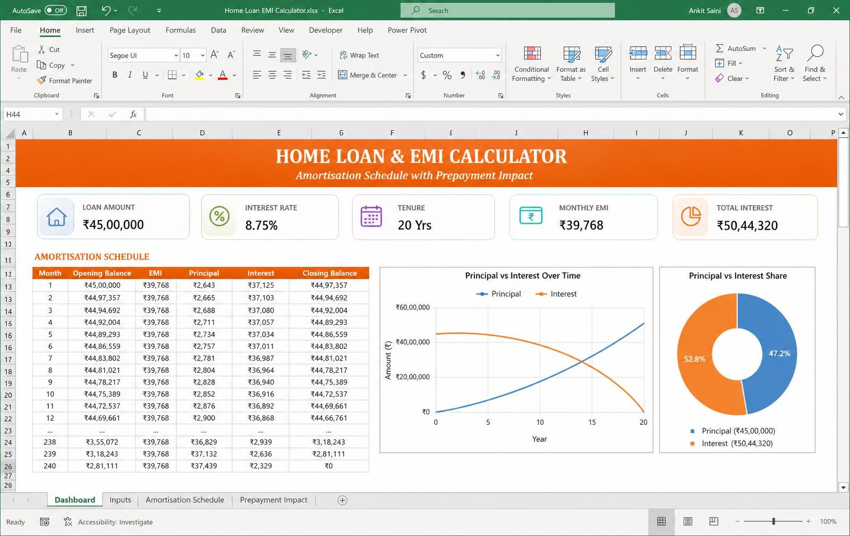Image resolution: width=850 pixels, height=536 pixels.
Task: Apply the yellow fill color bucket
Action: 199,75
